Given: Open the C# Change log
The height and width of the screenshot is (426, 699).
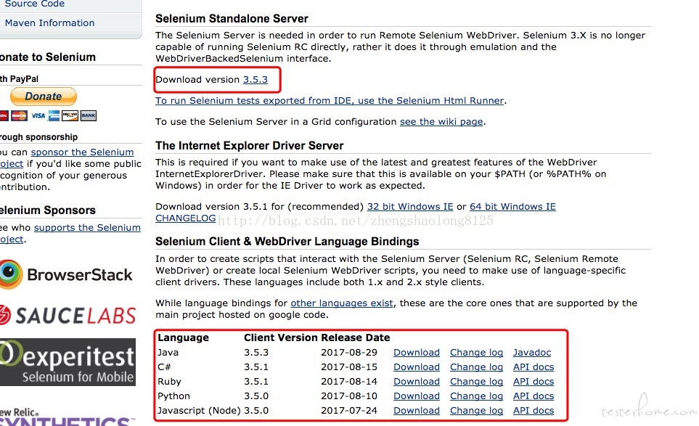Looking at the screenshot, I should pyautogui.click(x=476, y=366).
